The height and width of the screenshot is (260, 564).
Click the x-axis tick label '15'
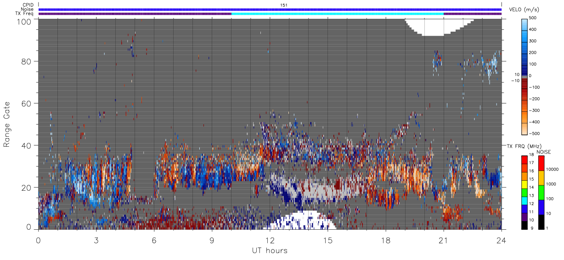click(327, 240)
